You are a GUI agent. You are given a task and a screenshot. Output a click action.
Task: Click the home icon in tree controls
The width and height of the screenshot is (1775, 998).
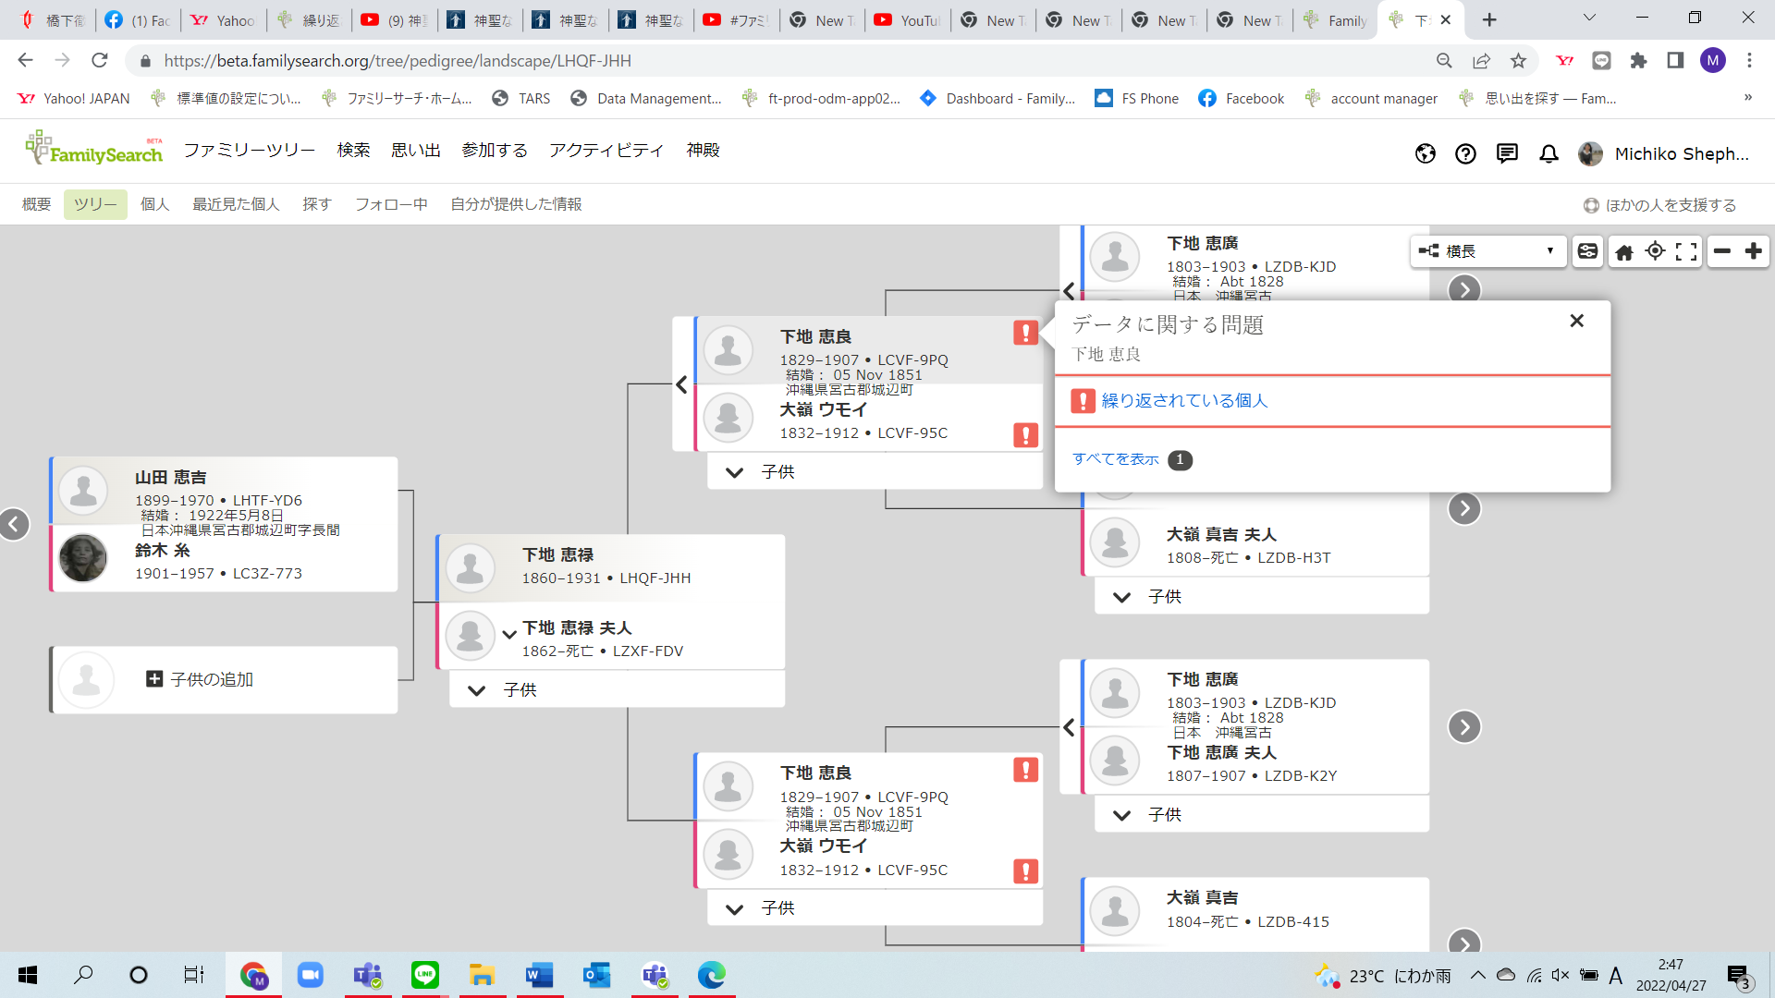(x=1625, y=250)
